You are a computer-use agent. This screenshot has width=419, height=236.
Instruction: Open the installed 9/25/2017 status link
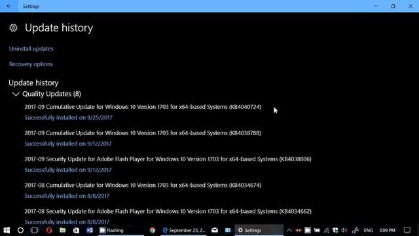click(x=68, y=117)
